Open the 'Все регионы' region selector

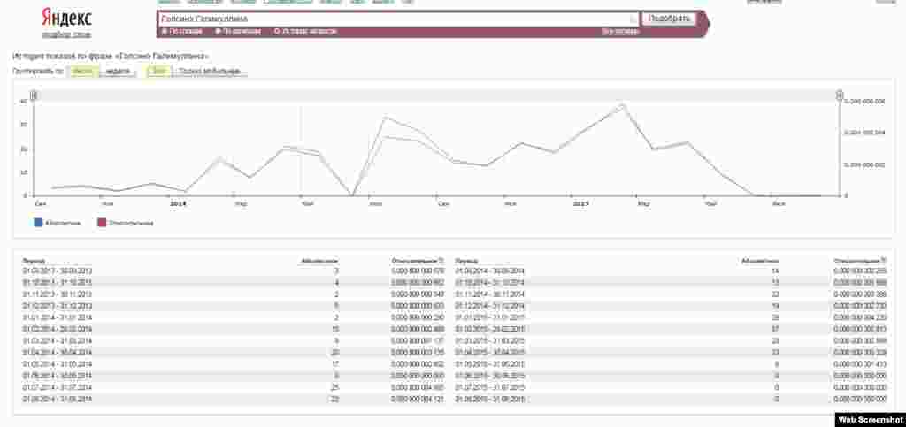tap(619, 32)
